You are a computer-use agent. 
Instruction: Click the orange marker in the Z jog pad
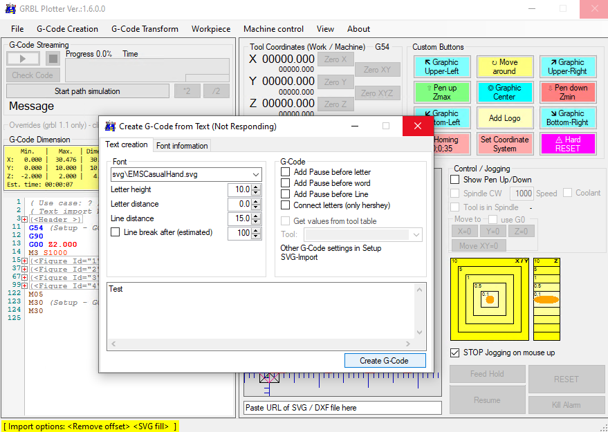click(x=546, y=299)
